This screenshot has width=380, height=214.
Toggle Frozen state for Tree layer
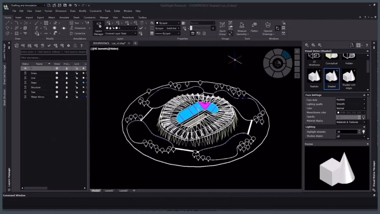(66, 92)
